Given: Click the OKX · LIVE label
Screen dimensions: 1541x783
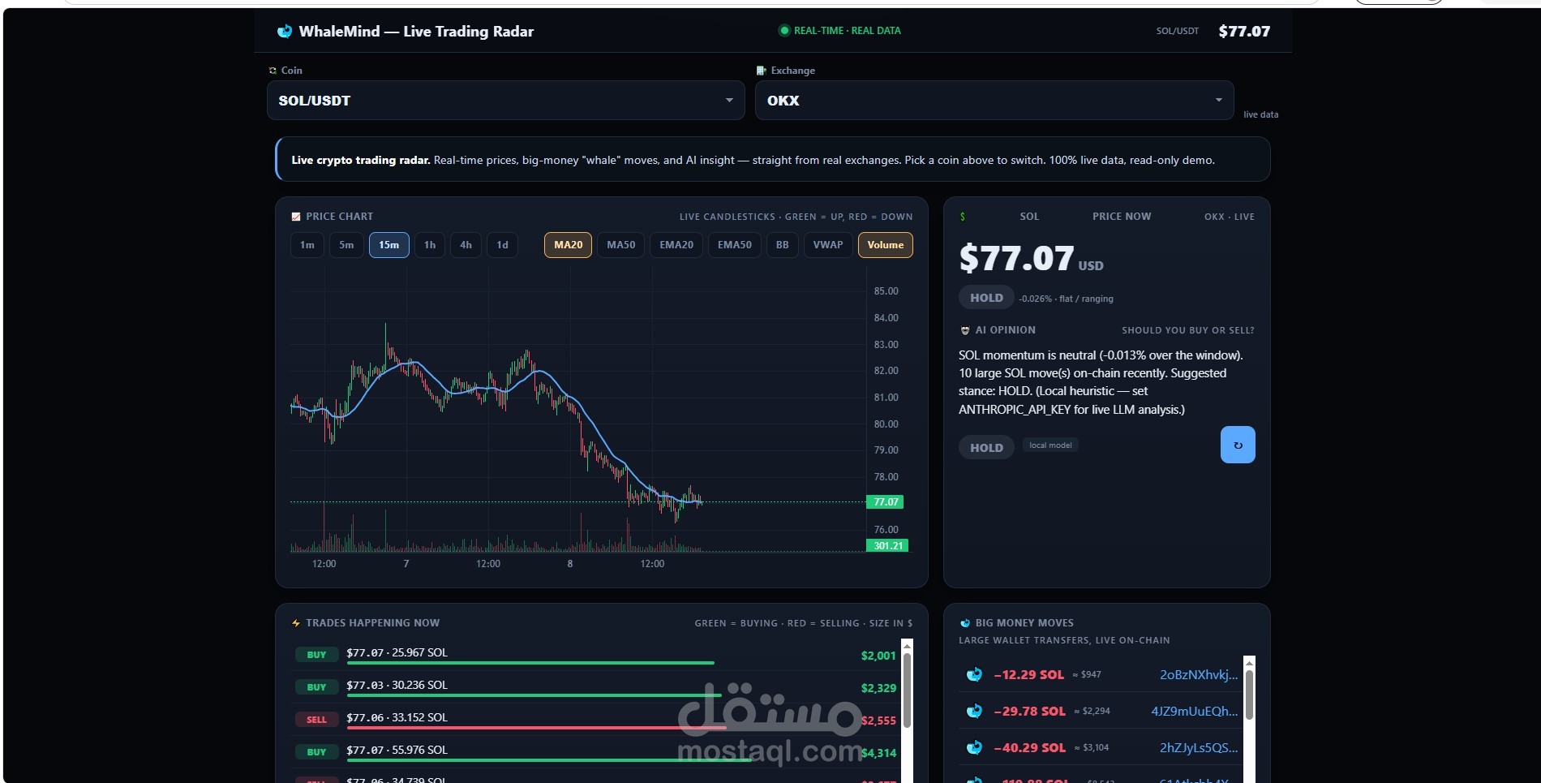Looking at the screenshot, I should point(1229,217).
